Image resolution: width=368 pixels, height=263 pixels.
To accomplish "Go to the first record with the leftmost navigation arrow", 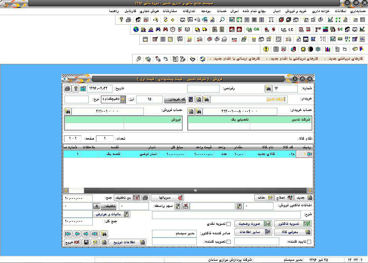I will click(68, 234).
